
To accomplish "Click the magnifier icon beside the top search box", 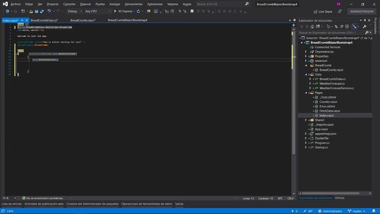I will 247,4.
